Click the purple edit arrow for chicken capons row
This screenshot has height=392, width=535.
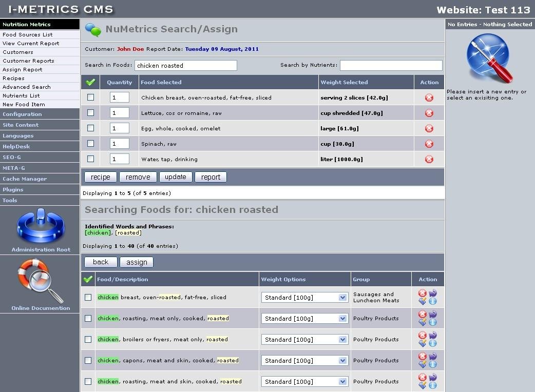click(433, 357)
